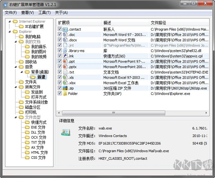Click the 360压缩 ZIP 文件 description cell
The image size is (215, 178).
click(117, 88)
